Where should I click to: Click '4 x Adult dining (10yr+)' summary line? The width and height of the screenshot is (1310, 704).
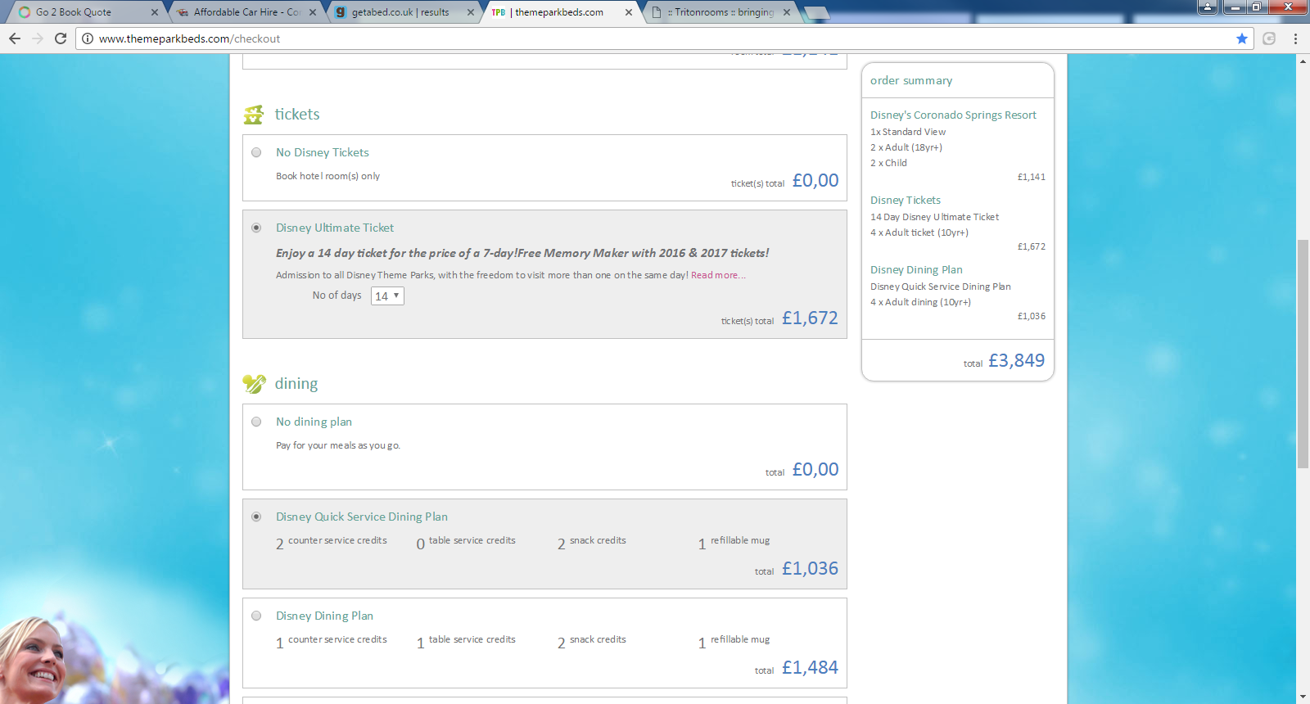(x=920, y=302)
